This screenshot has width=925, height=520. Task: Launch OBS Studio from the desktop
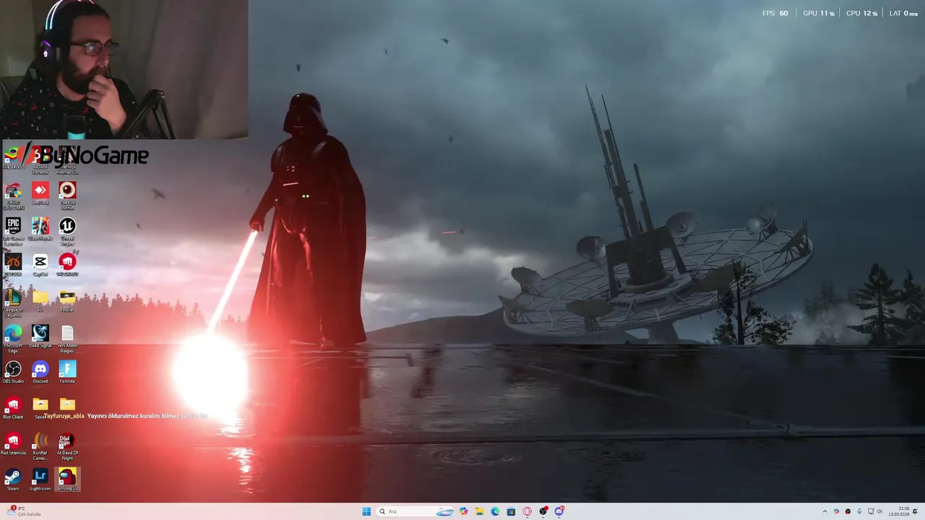click(x=13, y=373)
